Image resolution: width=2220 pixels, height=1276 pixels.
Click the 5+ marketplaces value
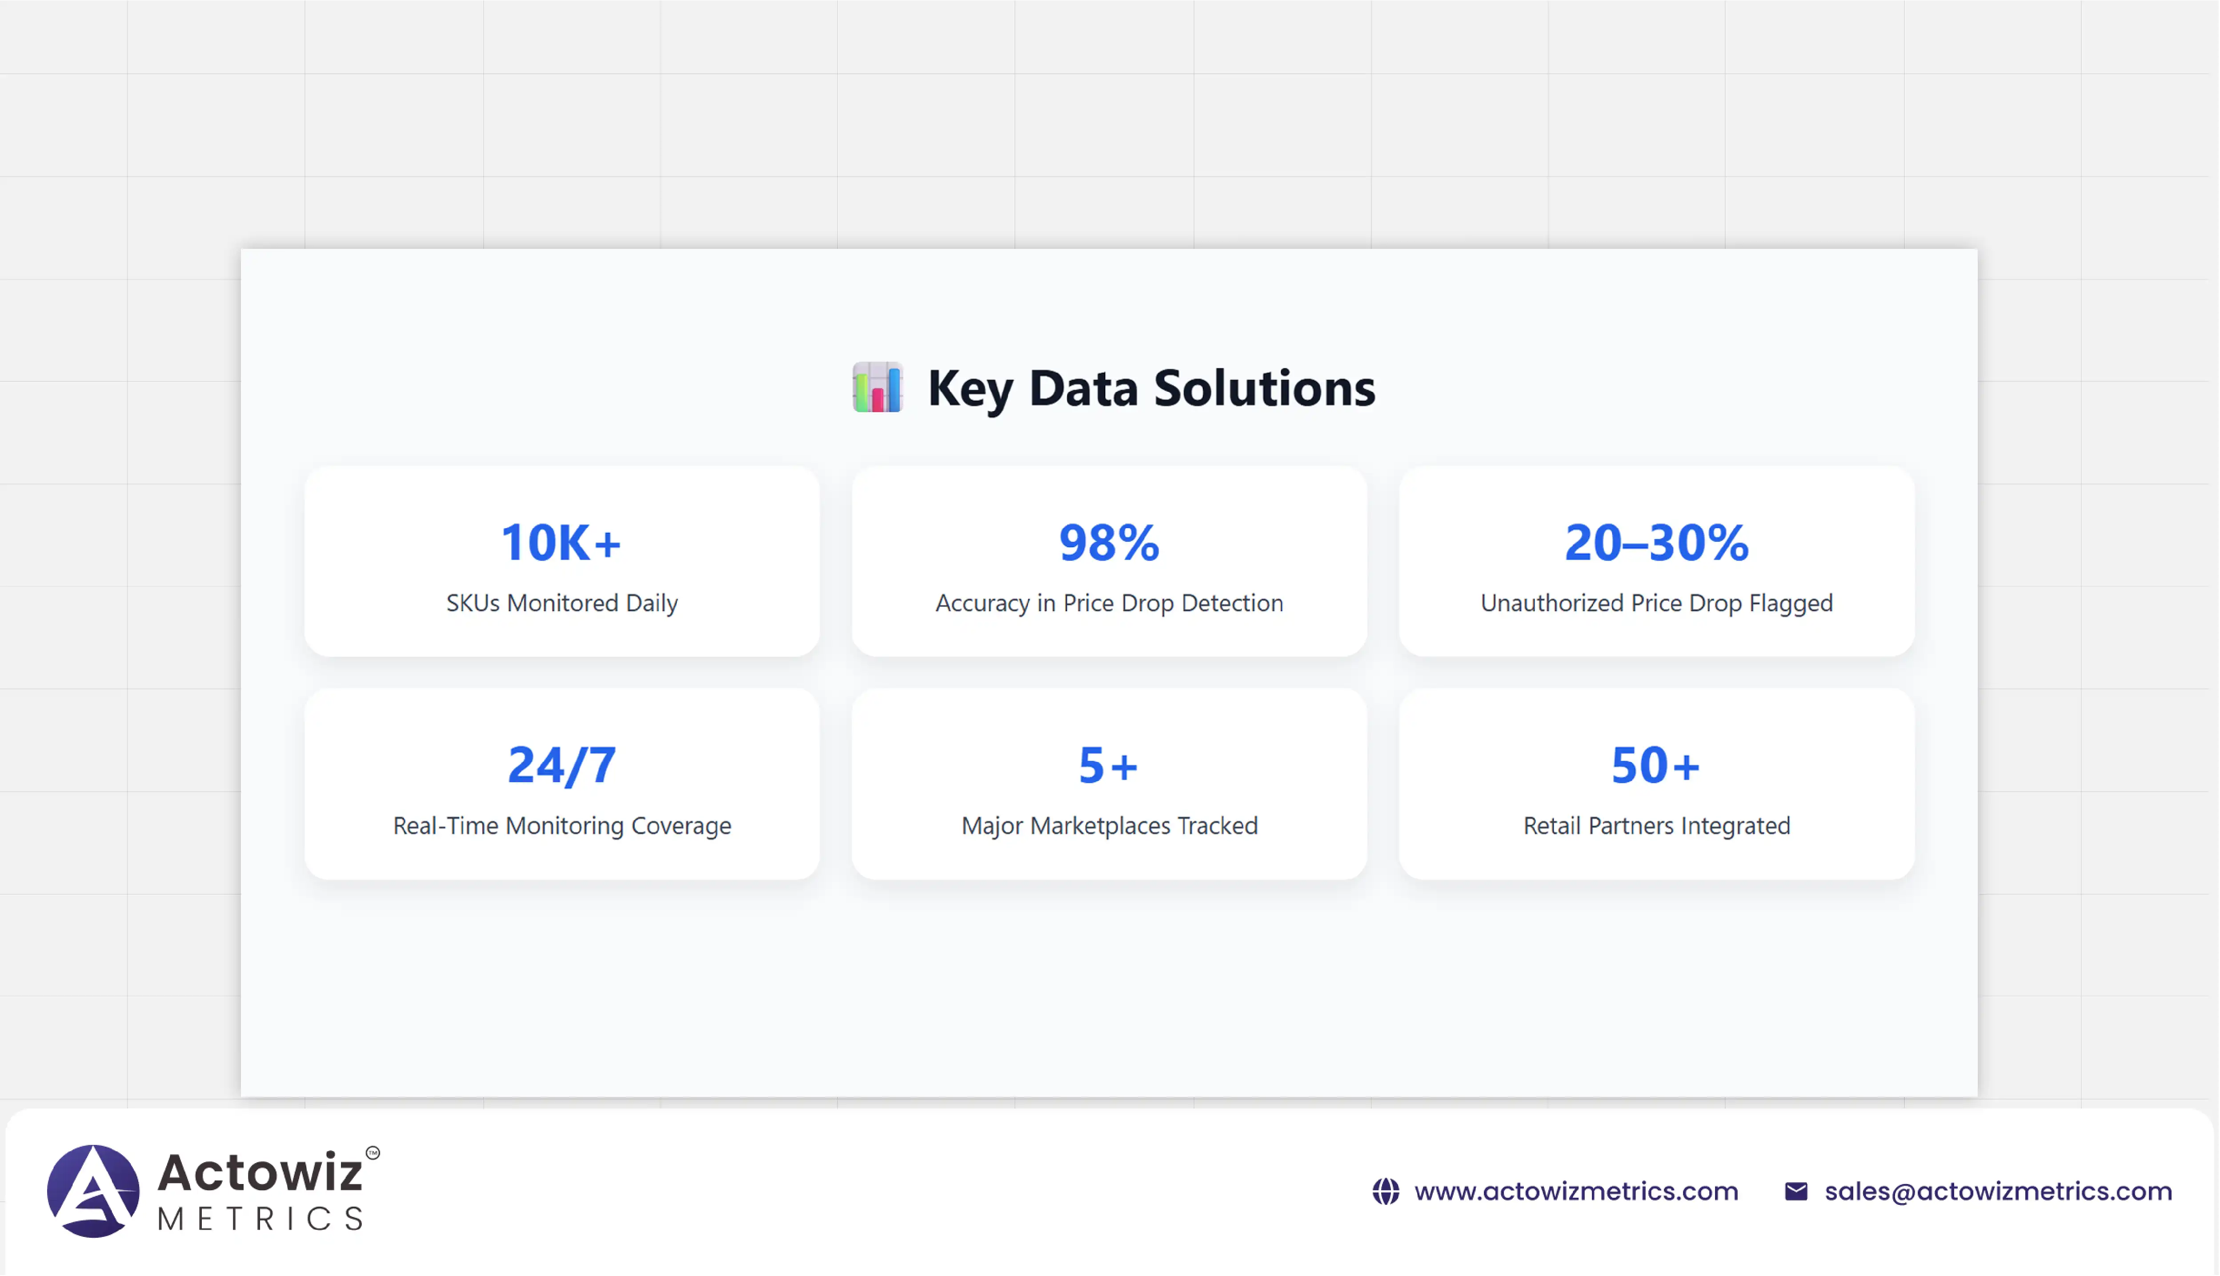tap(1109, 765)
